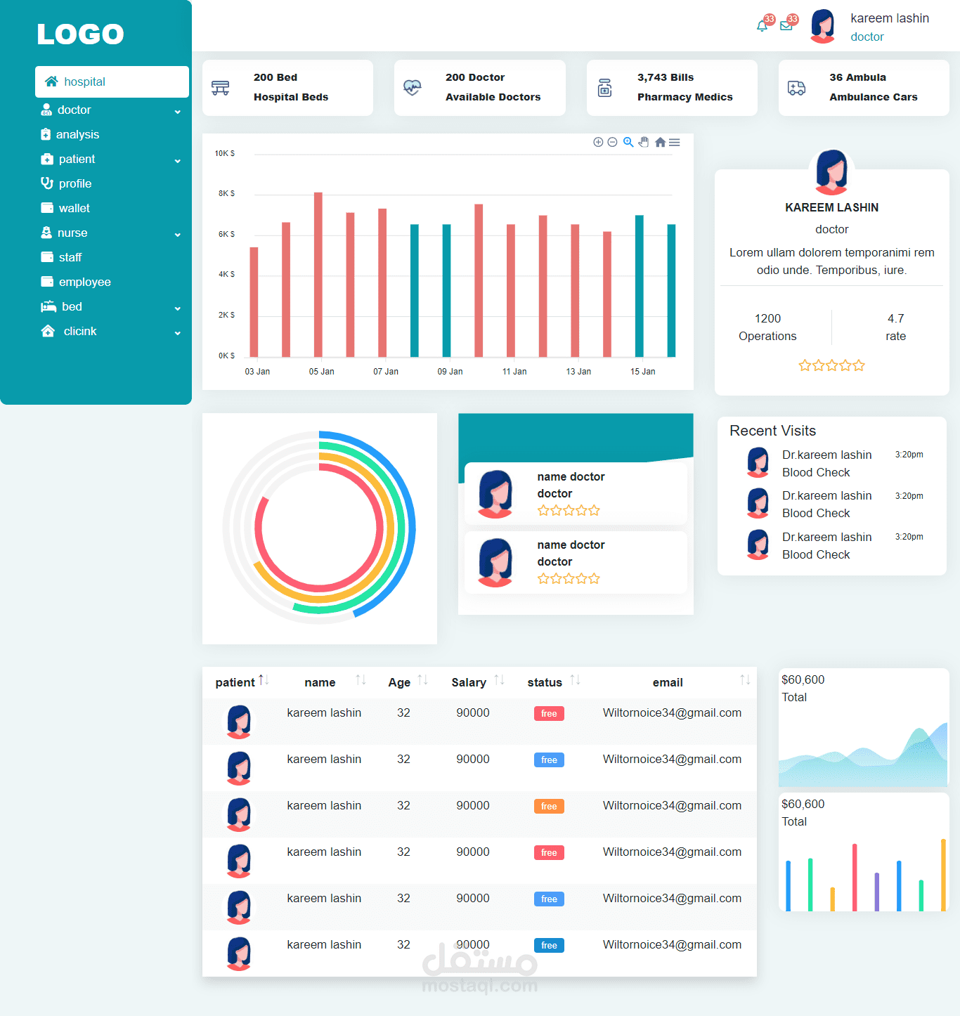Click the $60,600 area chart card
960x1016 pixels.
(x=864, y=727)
